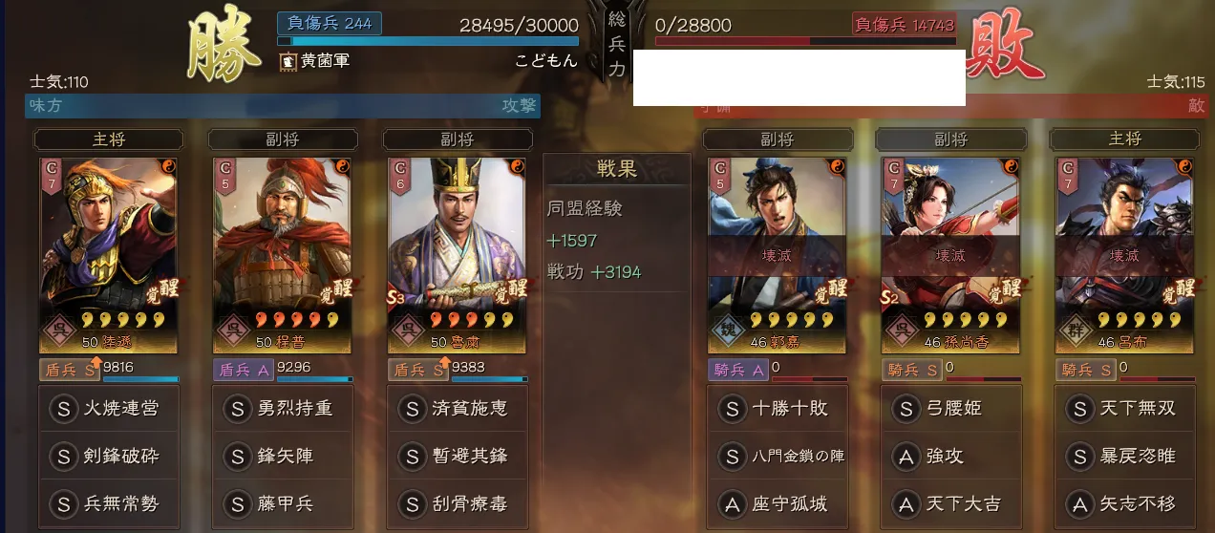The width and height of the screenshot is (1215, 533).
Task: Click the S3 badge on 魯粛's card
Action: tap(396, 297)
